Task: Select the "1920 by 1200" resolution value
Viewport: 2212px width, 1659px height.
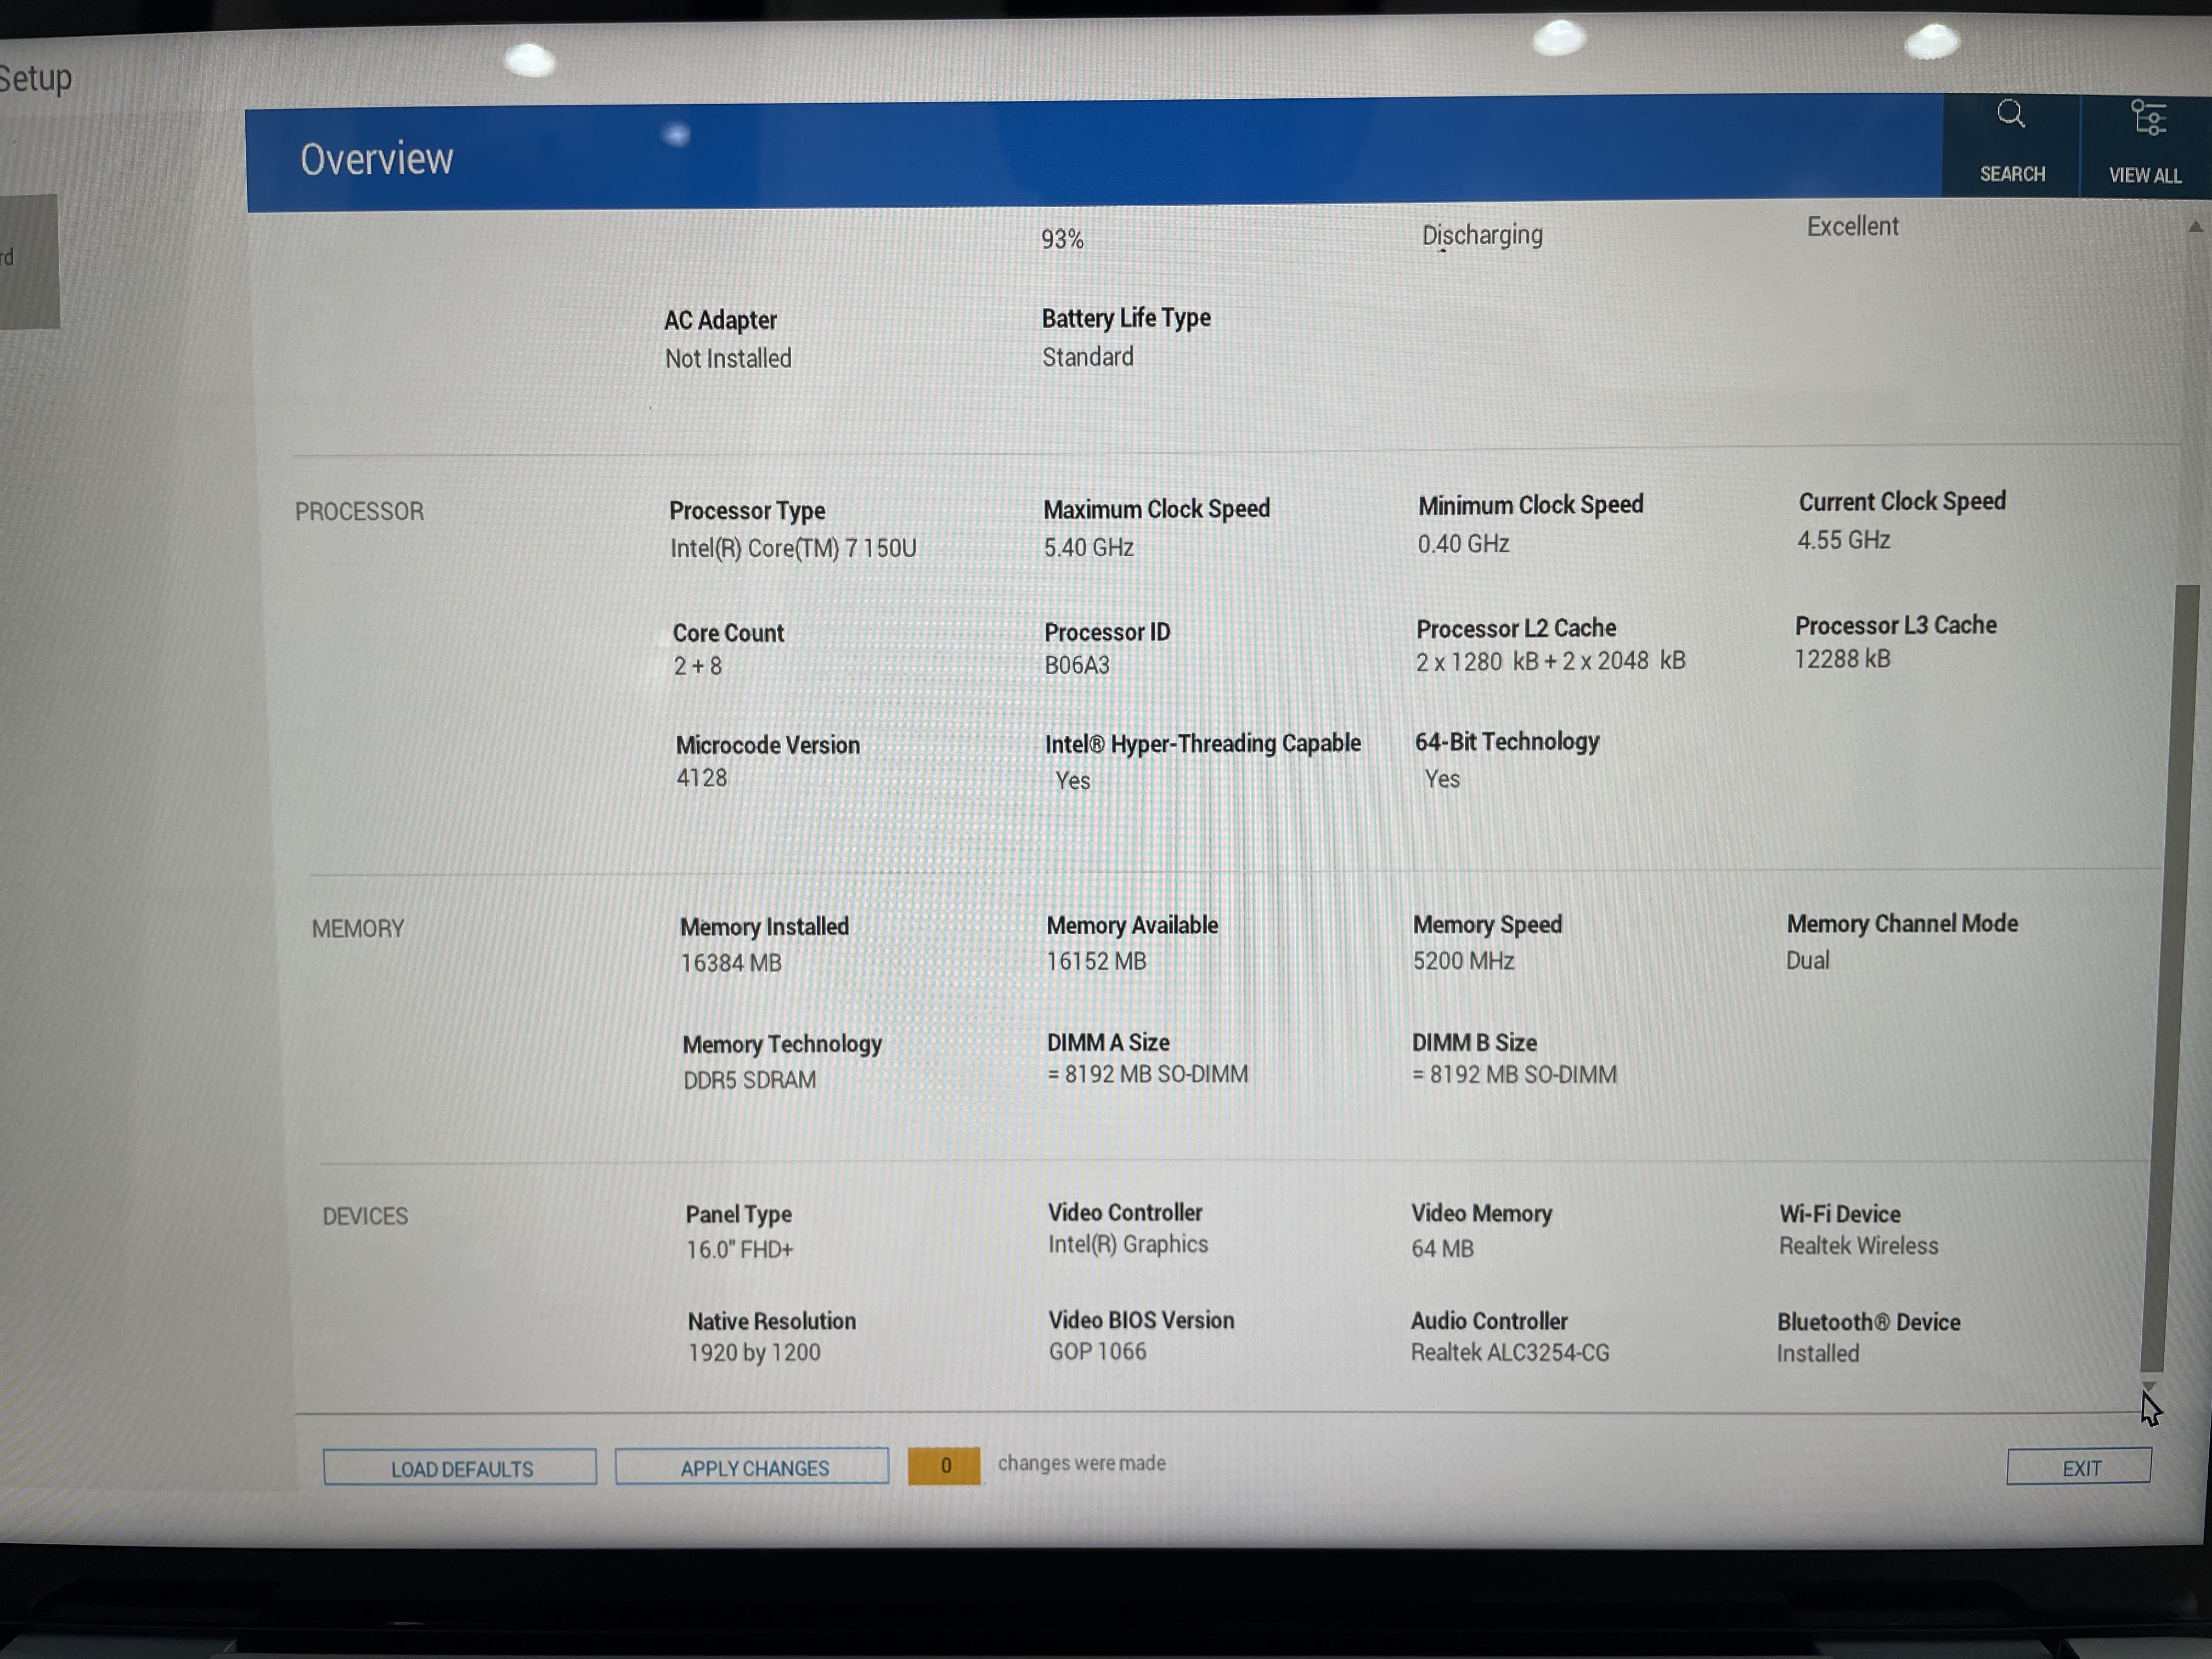Action: [x=754, y=1352]
